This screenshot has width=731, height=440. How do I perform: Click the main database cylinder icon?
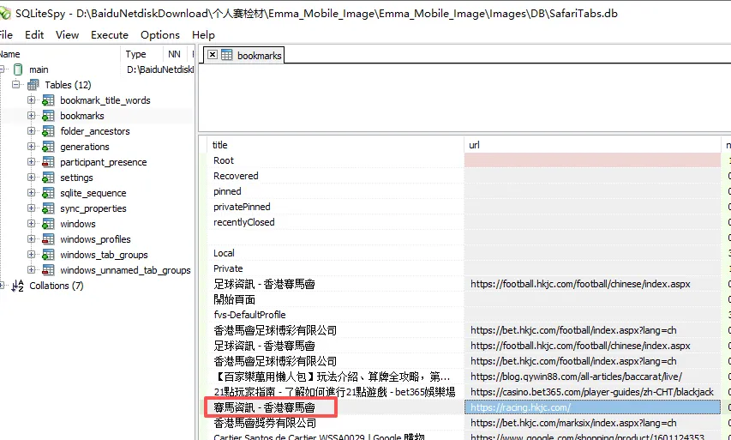[x=18, y=69]
